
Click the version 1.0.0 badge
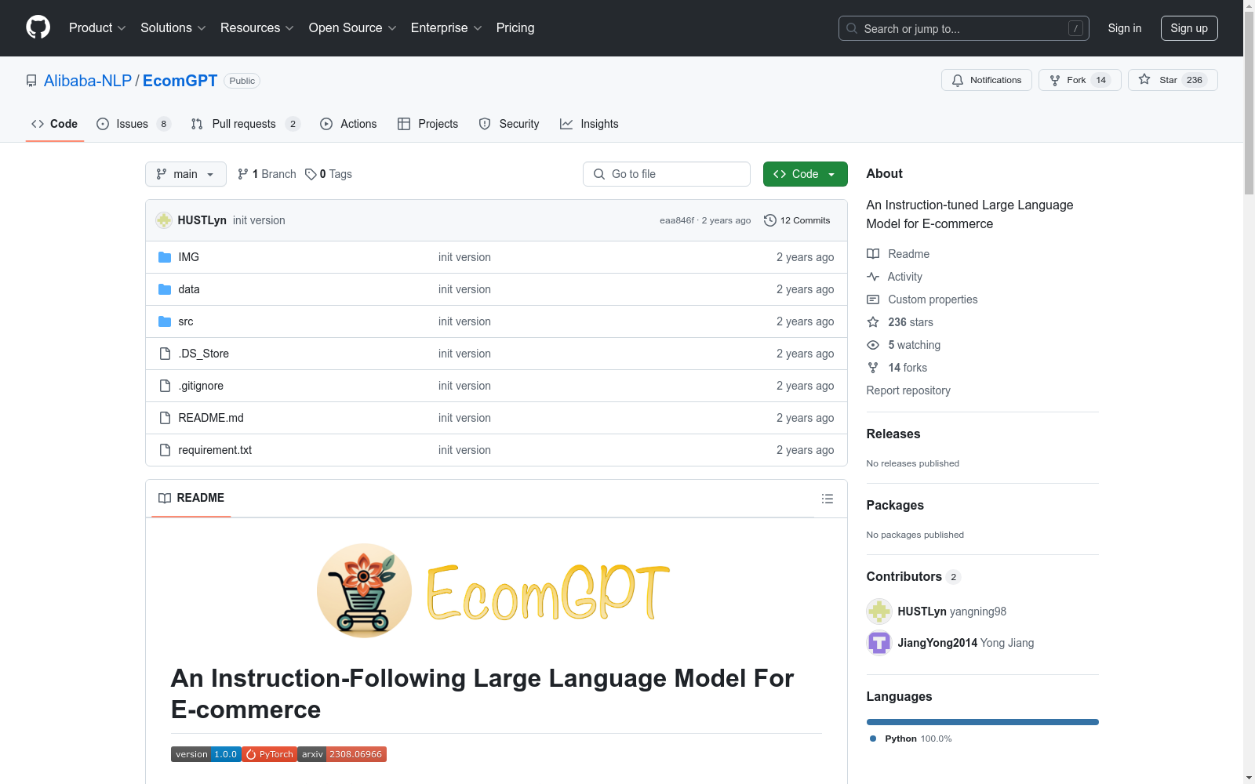click(x=206, y=754)
